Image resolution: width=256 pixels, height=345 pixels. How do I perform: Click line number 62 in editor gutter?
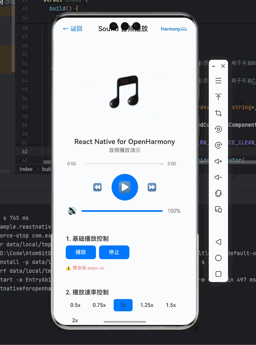pos(25,152)
